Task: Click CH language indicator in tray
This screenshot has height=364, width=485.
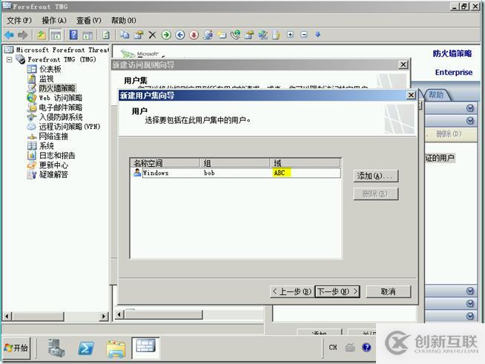Action: tap(333, 347)
